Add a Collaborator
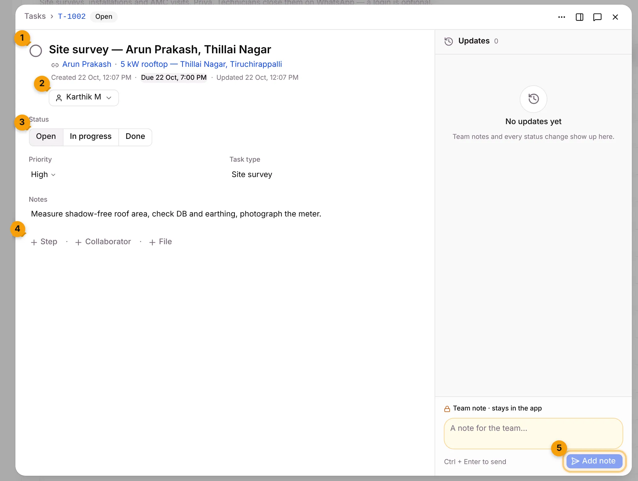Screen dimensions: 638x481 click(x=103, y=242)
